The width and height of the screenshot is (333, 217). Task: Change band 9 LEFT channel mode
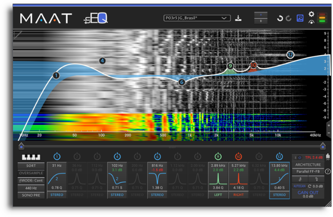point(218,195)
